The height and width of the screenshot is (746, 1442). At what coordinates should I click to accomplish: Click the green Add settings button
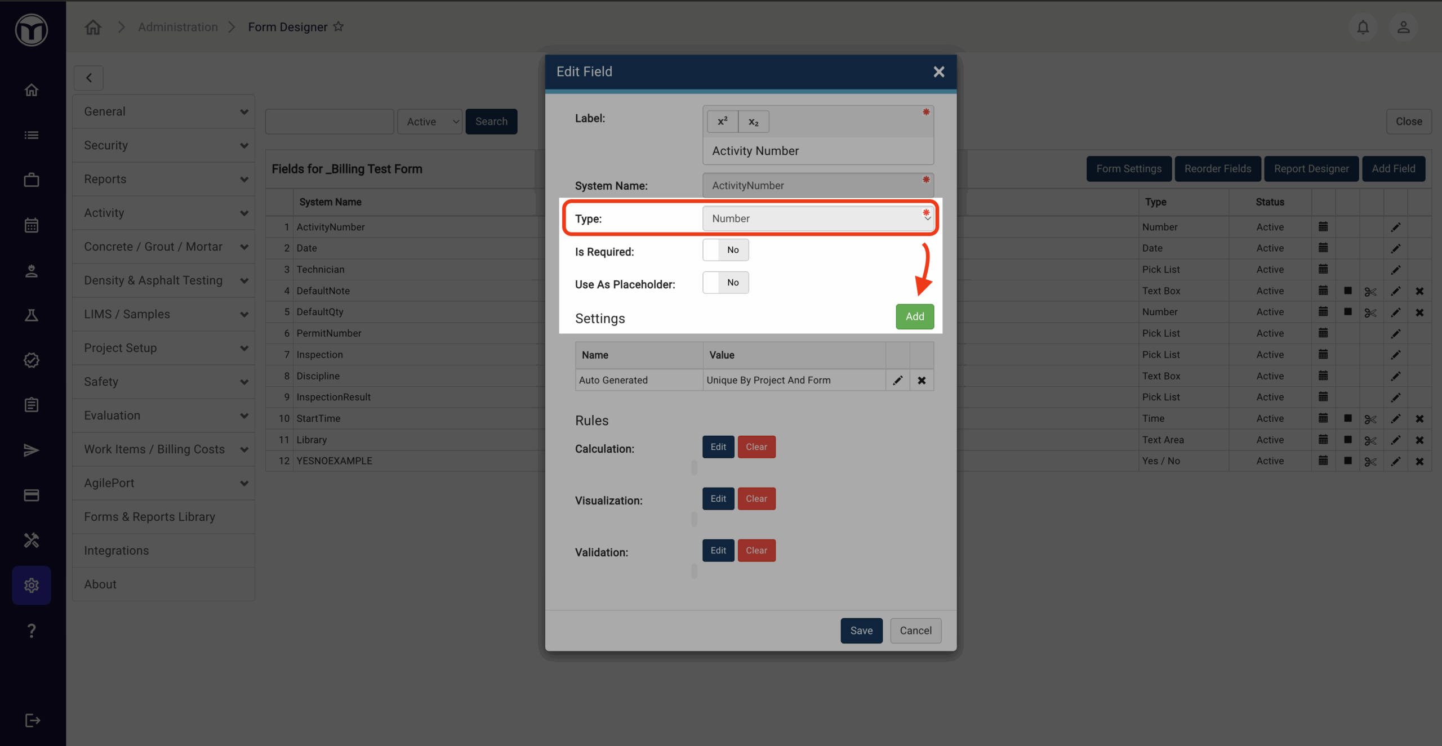914,316
